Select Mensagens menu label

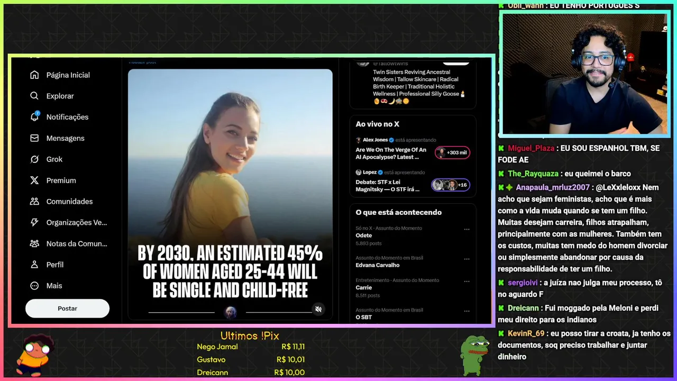click(x=66, y=138)
